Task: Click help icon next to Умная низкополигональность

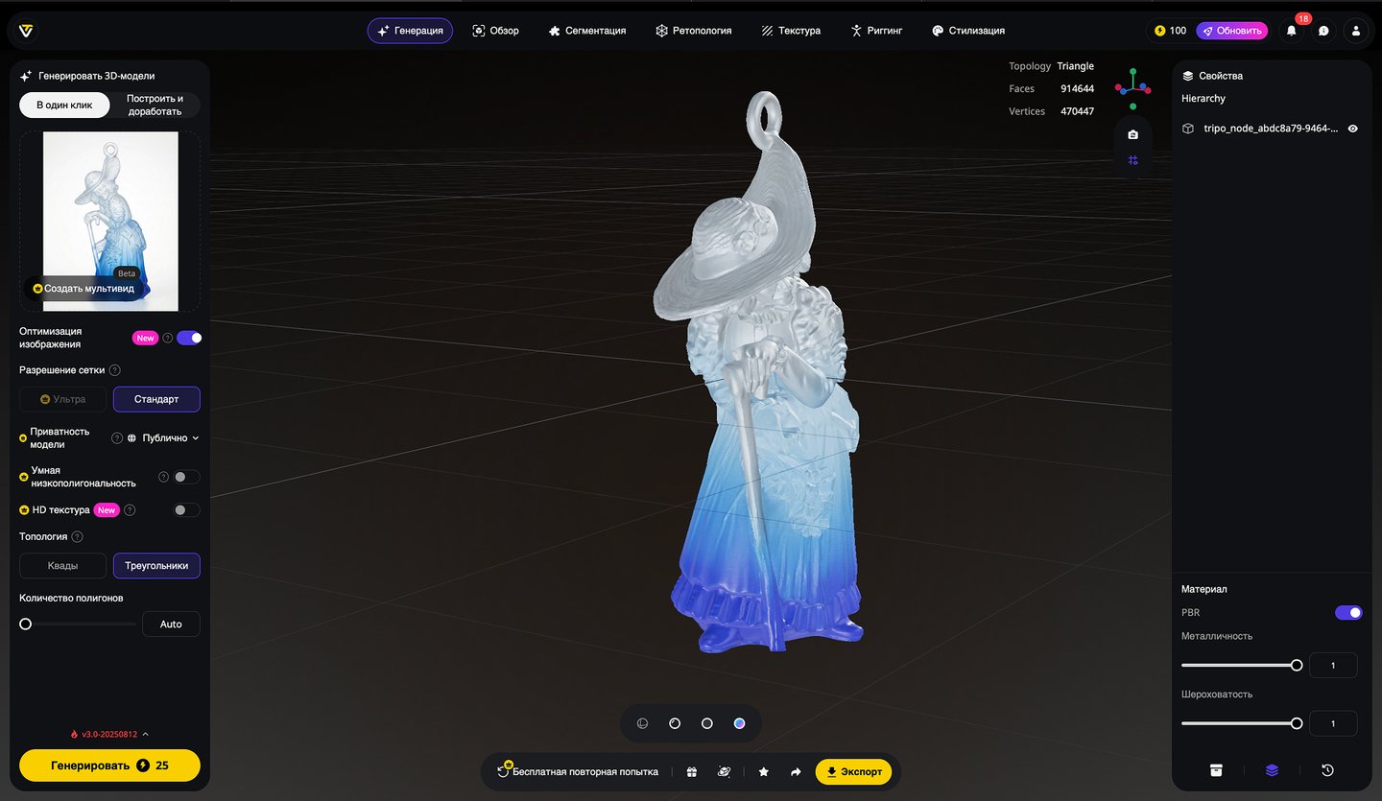Action: [163, 477]
